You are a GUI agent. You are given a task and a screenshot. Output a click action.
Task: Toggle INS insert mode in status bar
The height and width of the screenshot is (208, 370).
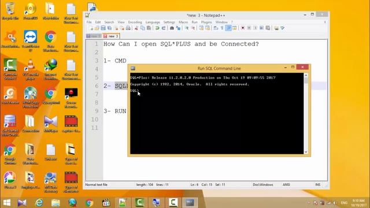(318, 185)
